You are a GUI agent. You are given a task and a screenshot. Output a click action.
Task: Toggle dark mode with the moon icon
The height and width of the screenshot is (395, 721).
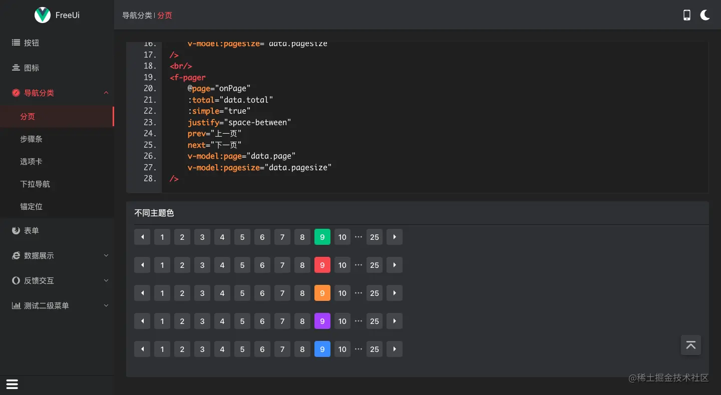tap(705, 15)
